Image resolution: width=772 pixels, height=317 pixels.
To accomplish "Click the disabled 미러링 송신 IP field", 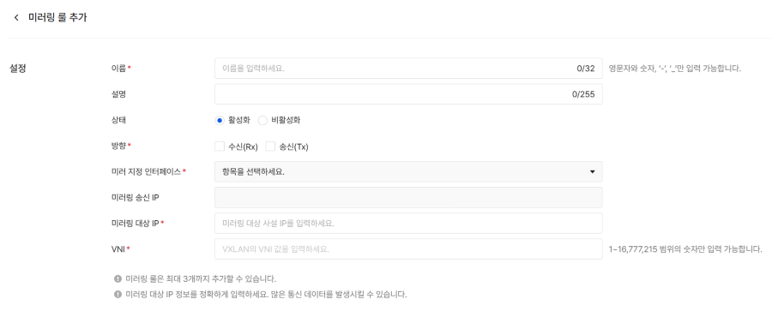I will [x=408, y=197].
